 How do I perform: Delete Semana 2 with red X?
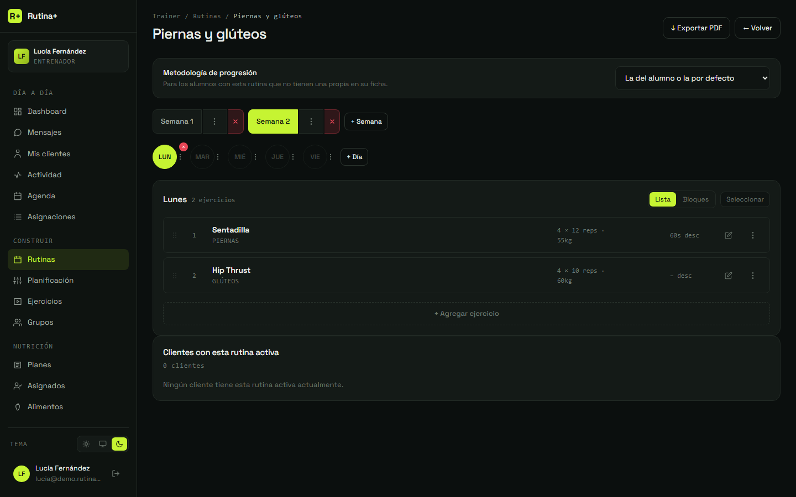(x=332, y=121)
